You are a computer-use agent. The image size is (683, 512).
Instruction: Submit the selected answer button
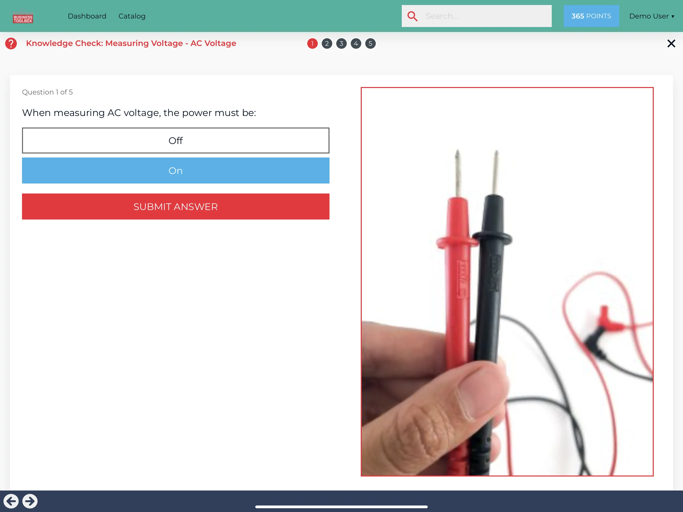(x=175, y=206)
